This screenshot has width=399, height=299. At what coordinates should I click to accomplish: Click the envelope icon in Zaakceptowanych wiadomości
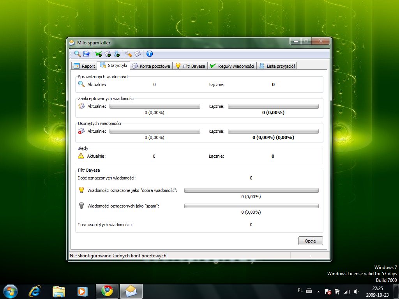[x=81, y=106]
